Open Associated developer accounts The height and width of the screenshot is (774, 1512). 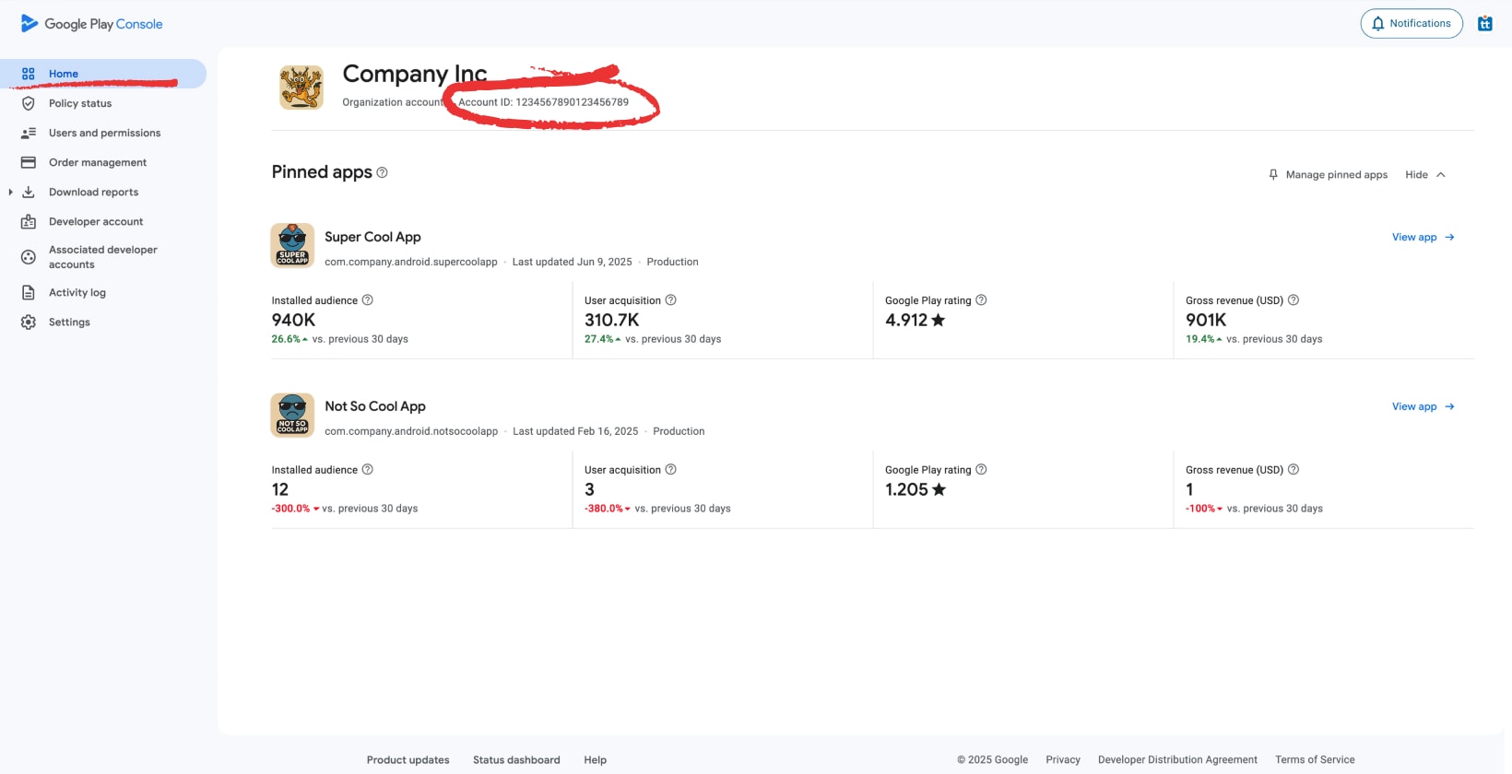click(x=103, y=257)
